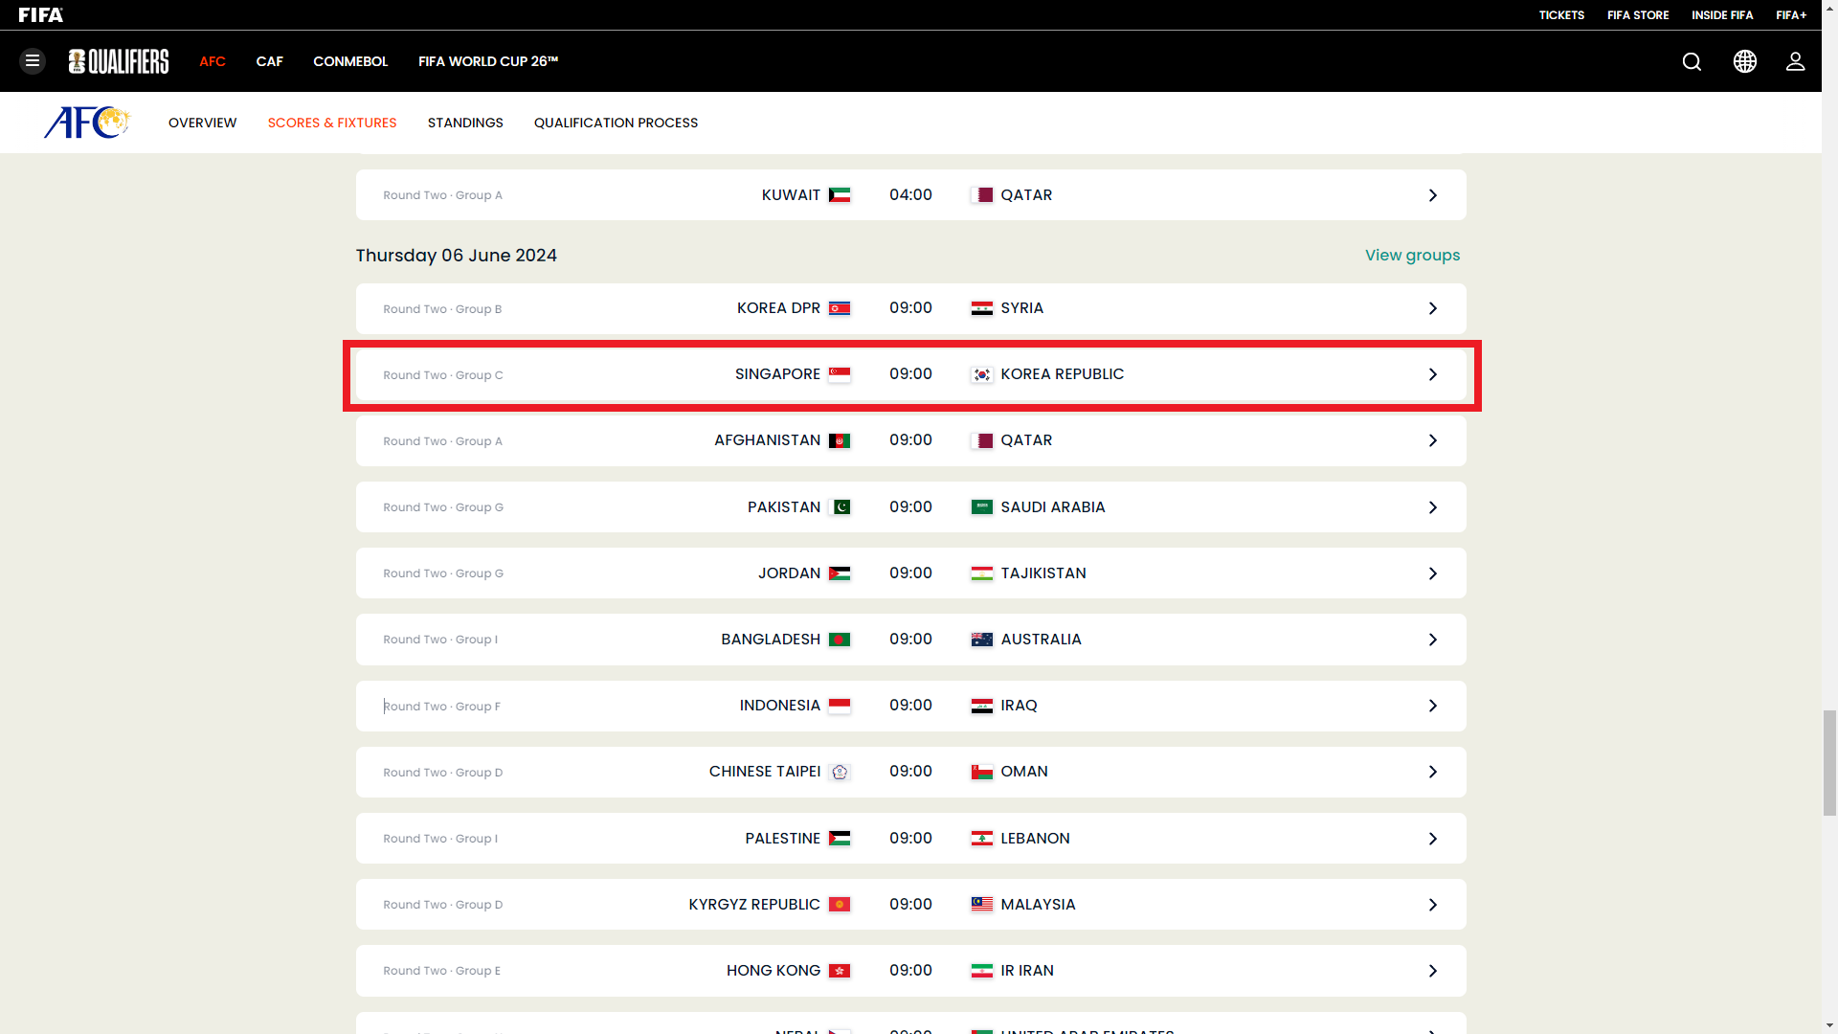Click the FIFA Store link
The image size is (1838, 1034).
[x=1638, y=14]
